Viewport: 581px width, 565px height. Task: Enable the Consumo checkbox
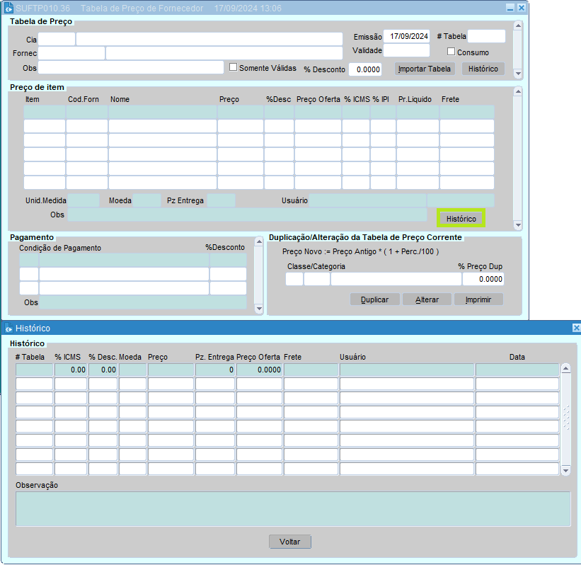[451, 52]
